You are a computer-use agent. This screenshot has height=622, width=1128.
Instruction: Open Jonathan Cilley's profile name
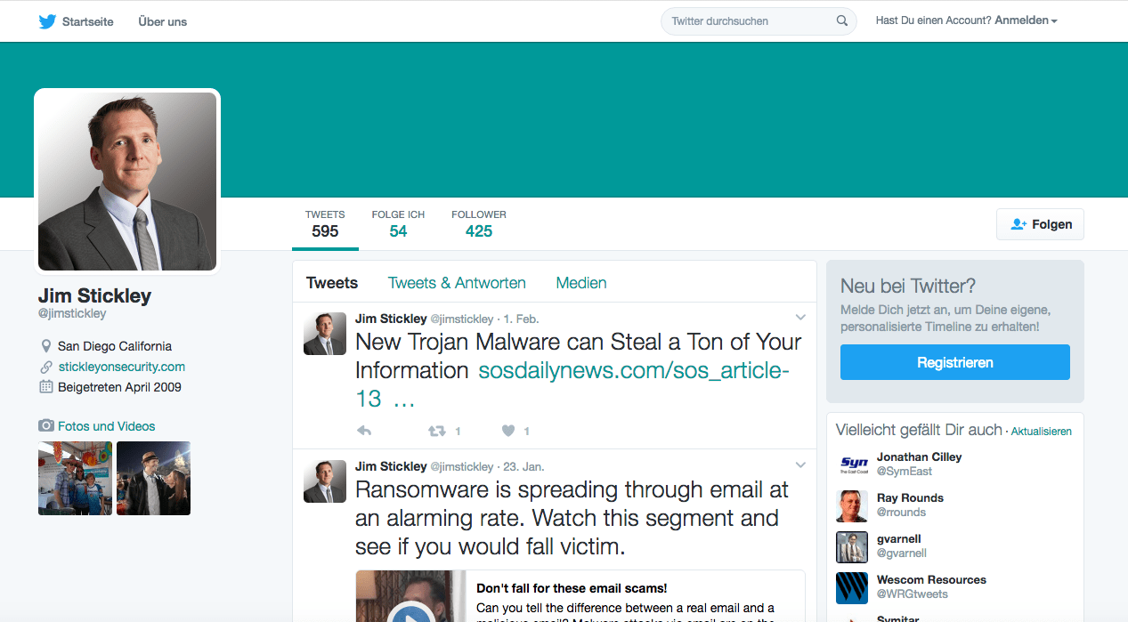coord(919,456)
